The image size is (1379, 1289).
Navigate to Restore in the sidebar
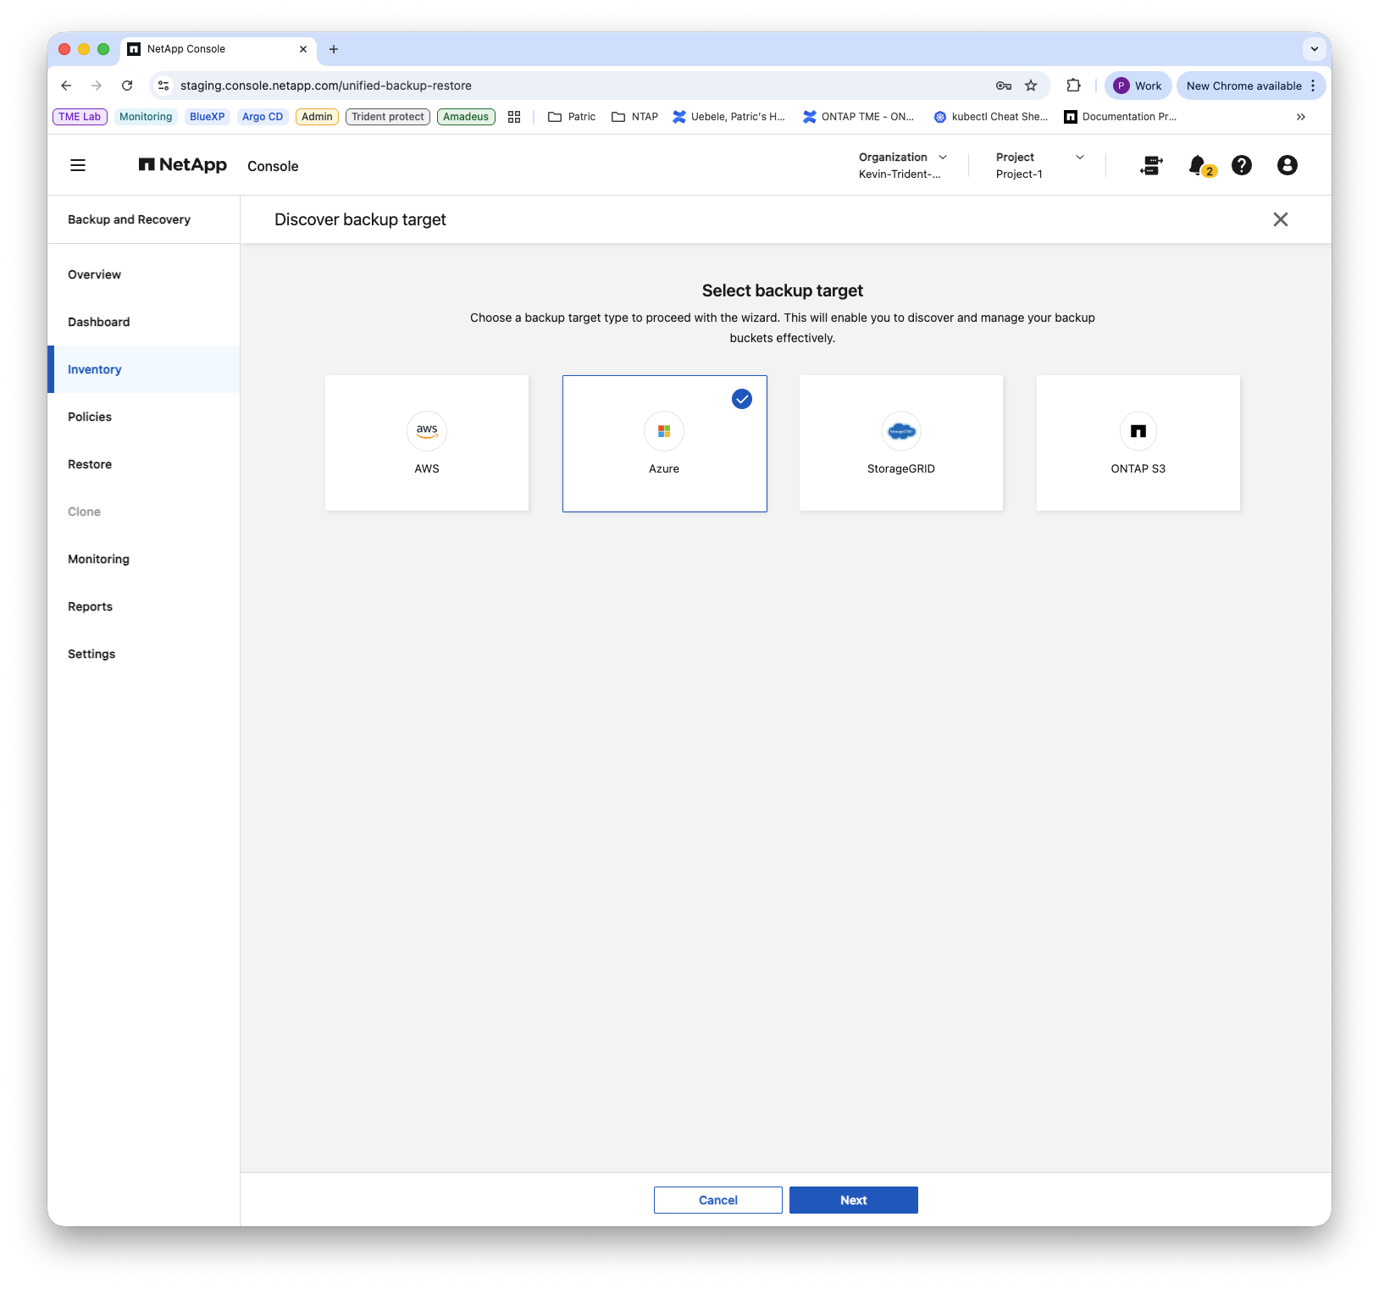144,464
